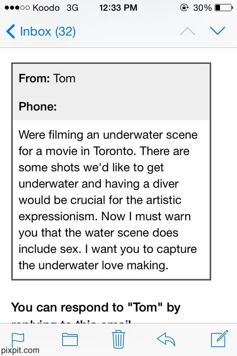
Task: Delete the email using the trash icon
Action: tap(118, 339)
